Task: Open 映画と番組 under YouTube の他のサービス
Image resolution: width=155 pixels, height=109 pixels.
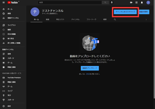Action: pos(12,82)
